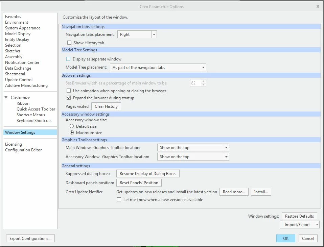This screenshot has width=324, height=247.
Task: Open Additive Manufacturing options
Action: click(x=26, y=85)
